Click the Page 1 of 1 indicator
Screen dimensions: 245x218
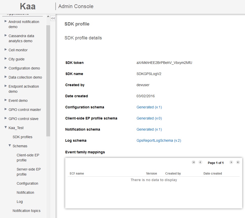(216, 163)
